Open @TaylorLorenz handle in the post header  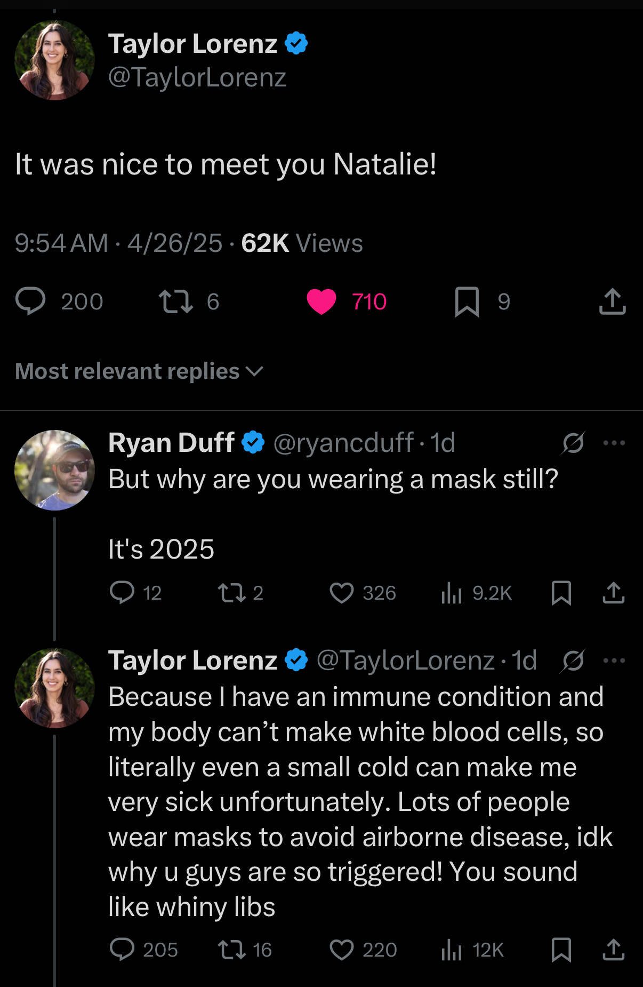tap(197, 77)
